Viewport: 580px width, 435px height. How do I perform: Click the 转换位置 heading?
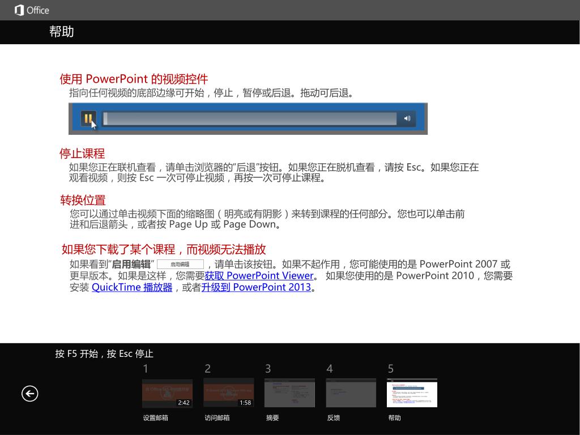[83, 200]
